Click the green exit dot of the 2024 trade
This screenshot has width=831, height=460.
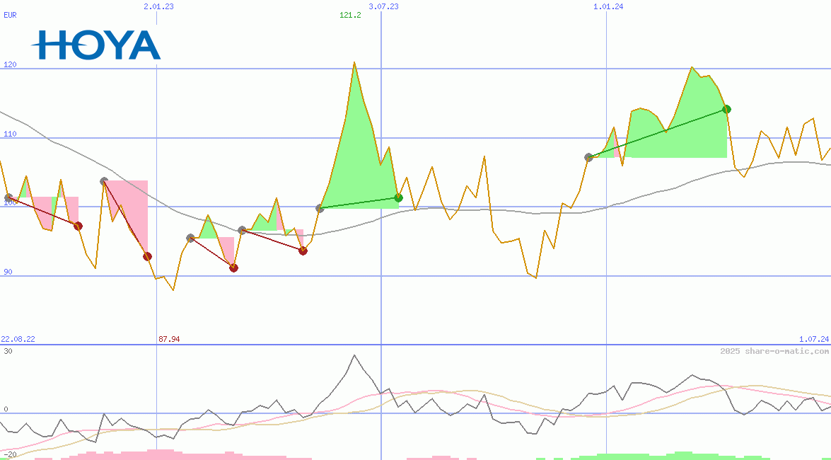pos(727,109)
